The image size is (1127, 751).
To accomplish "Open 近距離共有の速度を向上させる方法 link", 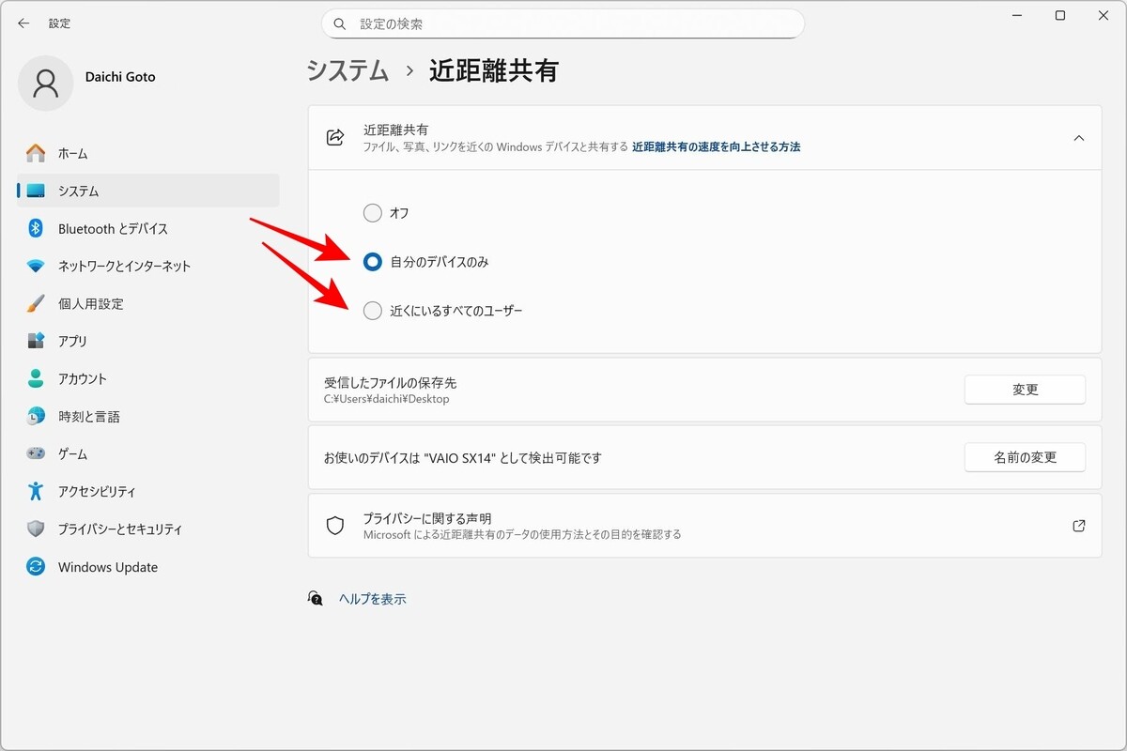I will tap(716, 147).
